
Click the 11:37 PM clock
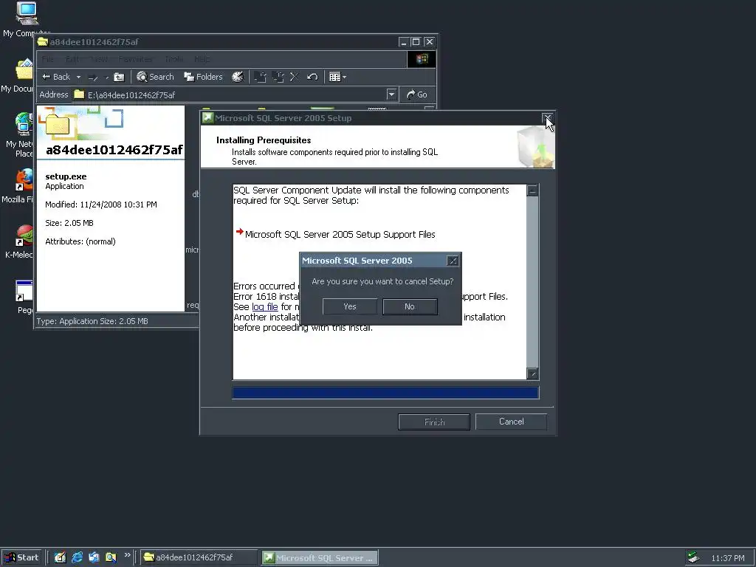click(x=727, y=558)
